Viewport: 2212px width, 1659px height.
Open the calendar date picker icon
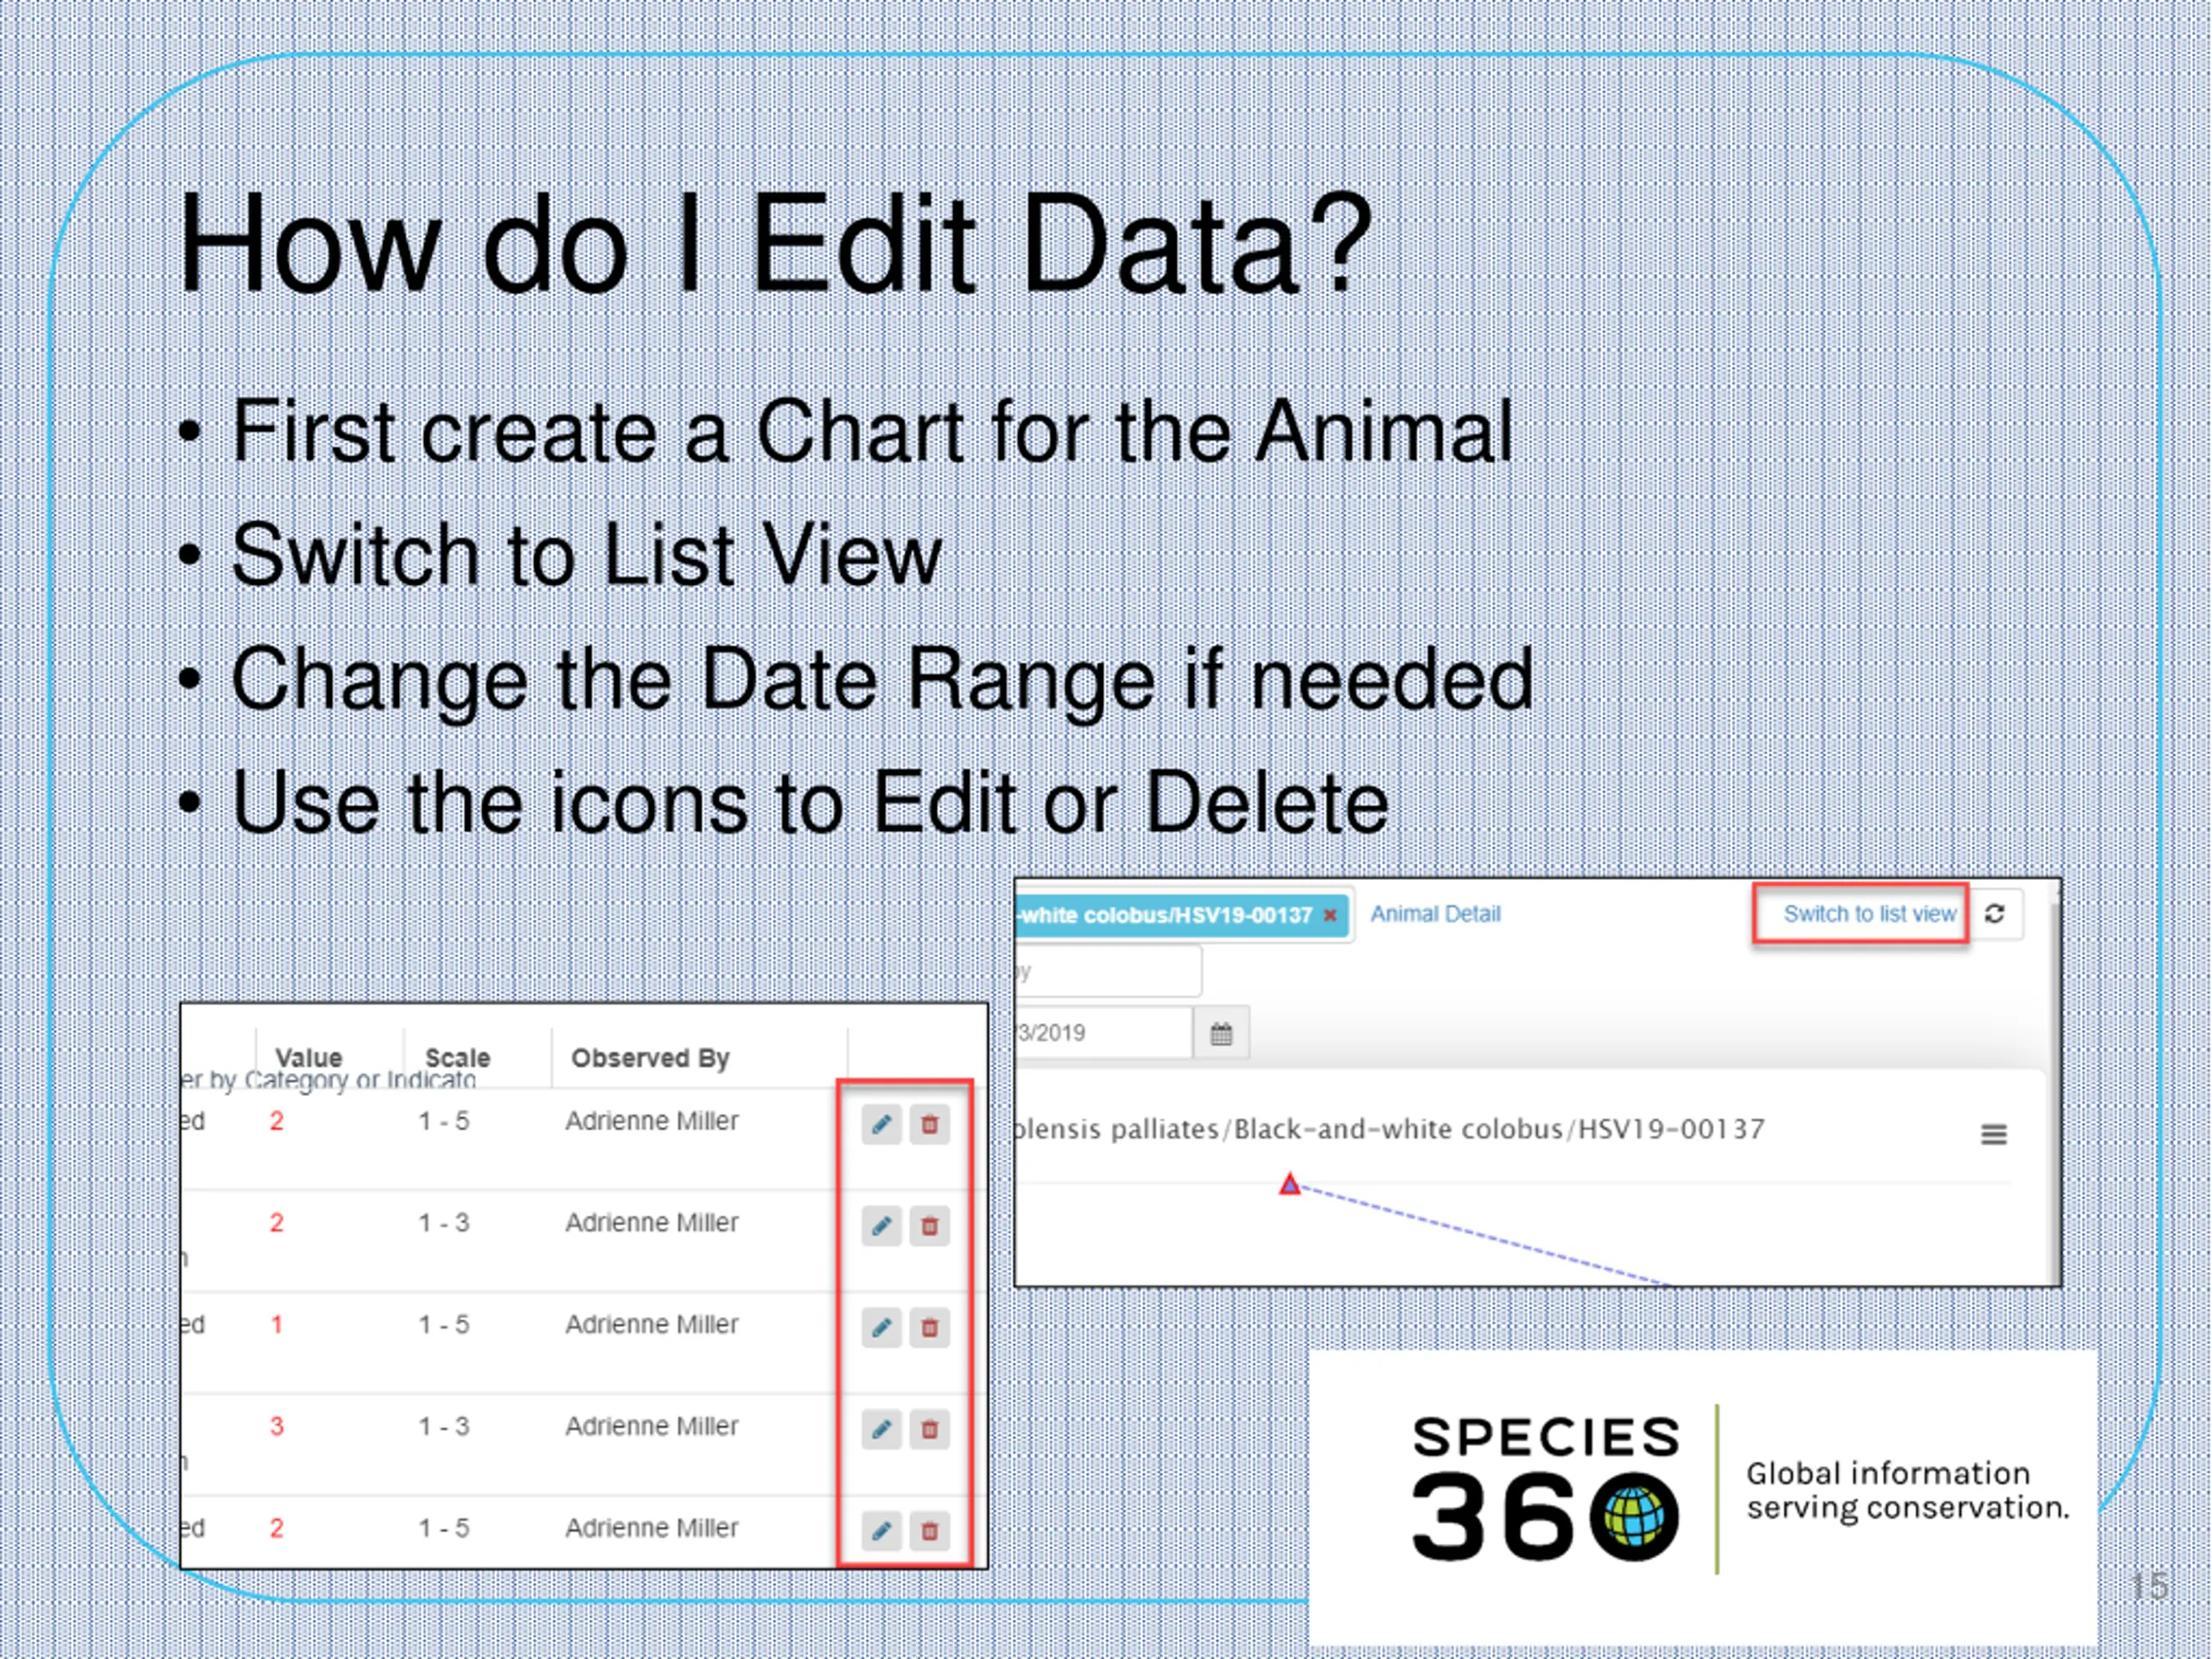1221,1033
